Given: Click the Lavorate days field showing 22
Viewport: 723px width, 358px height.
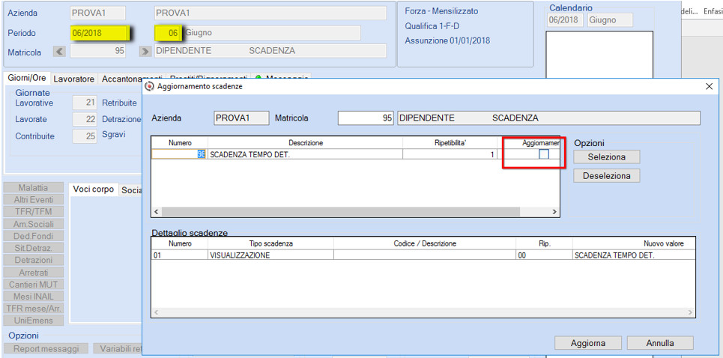Looking at the screenshot, I should [x=85, y=119].
